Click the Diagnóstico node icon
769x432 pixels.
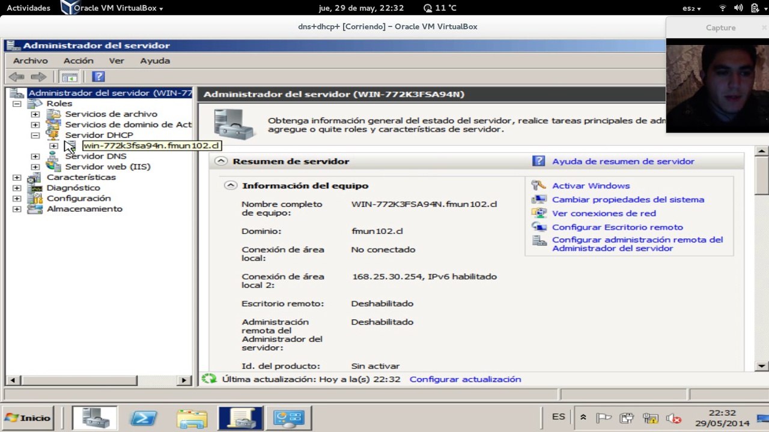point(35,188)
